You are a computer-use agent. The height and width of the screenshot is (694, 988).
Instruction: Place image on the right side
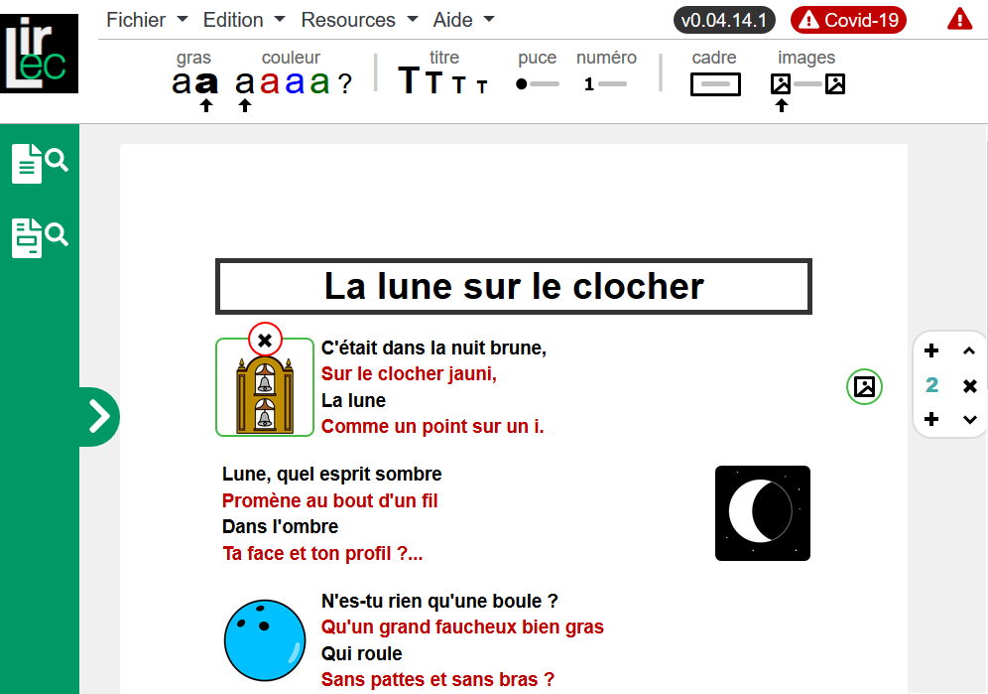(835, 84)
